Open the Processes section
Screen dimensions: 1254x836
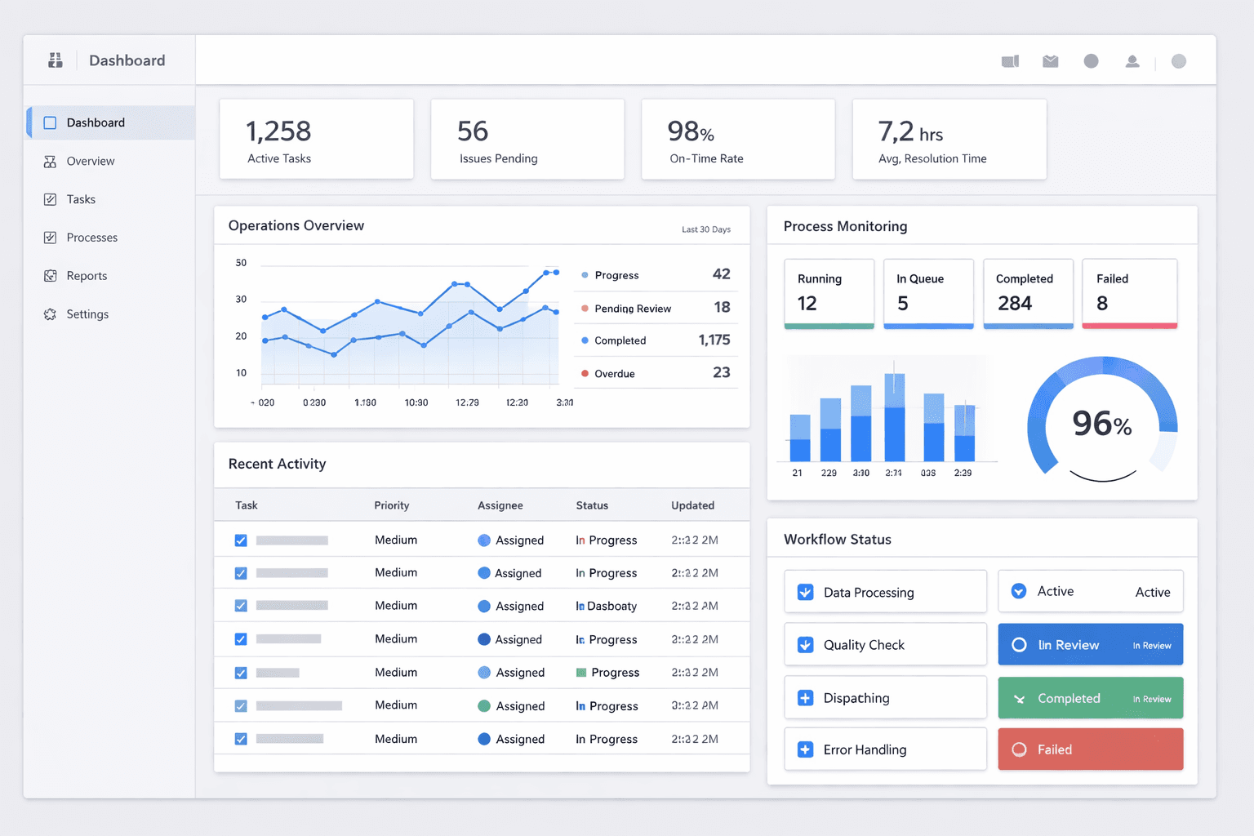click(x=92, y=238)
